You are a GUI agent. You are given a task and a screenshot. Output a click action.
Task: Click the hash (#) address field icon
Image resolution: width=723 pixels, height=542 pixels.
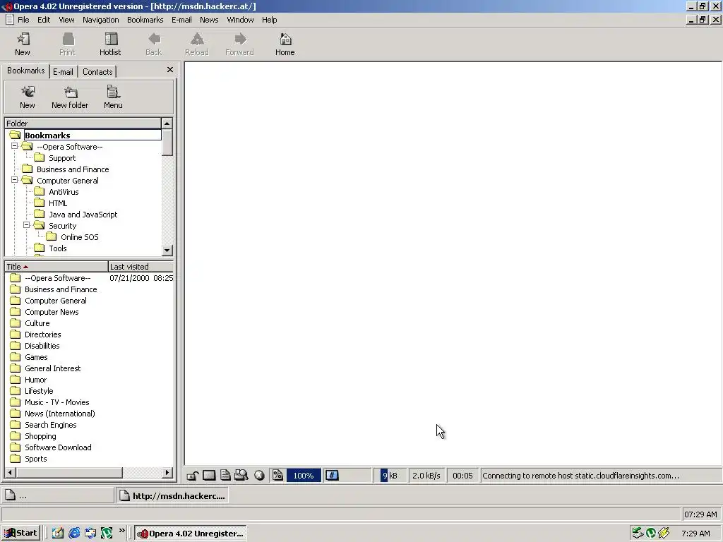pyautogui.click(x=332, y=475)
